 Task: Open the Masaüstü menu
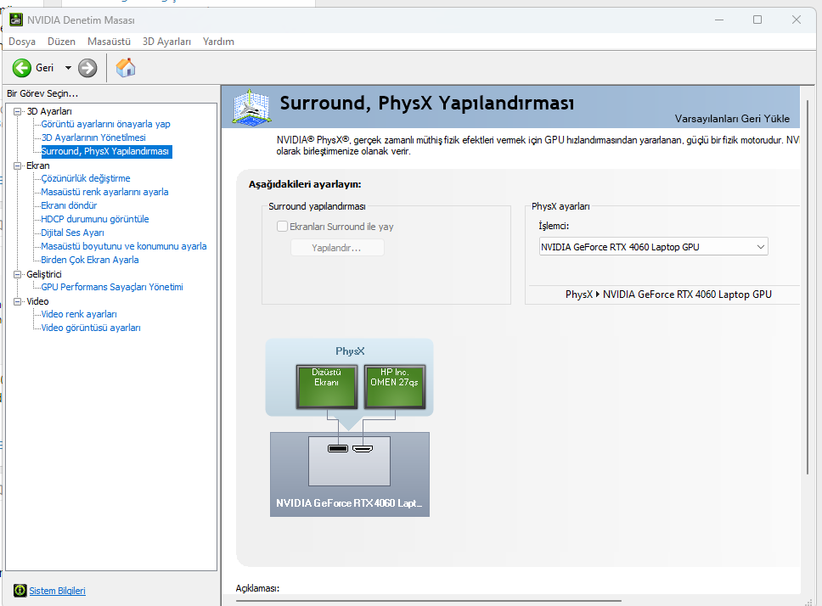[109, 42]
